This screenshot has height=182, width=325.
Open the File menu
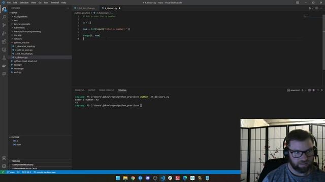tap(9, 3)
